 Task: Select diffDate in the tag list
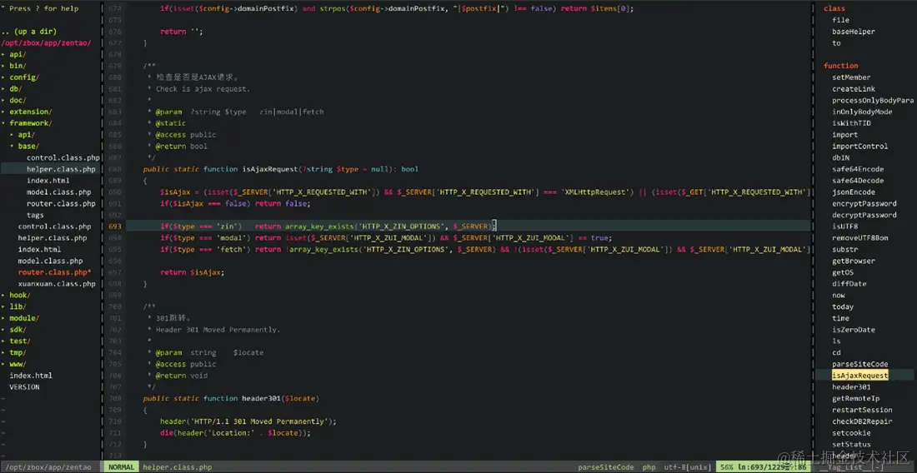tap(849, 284)
